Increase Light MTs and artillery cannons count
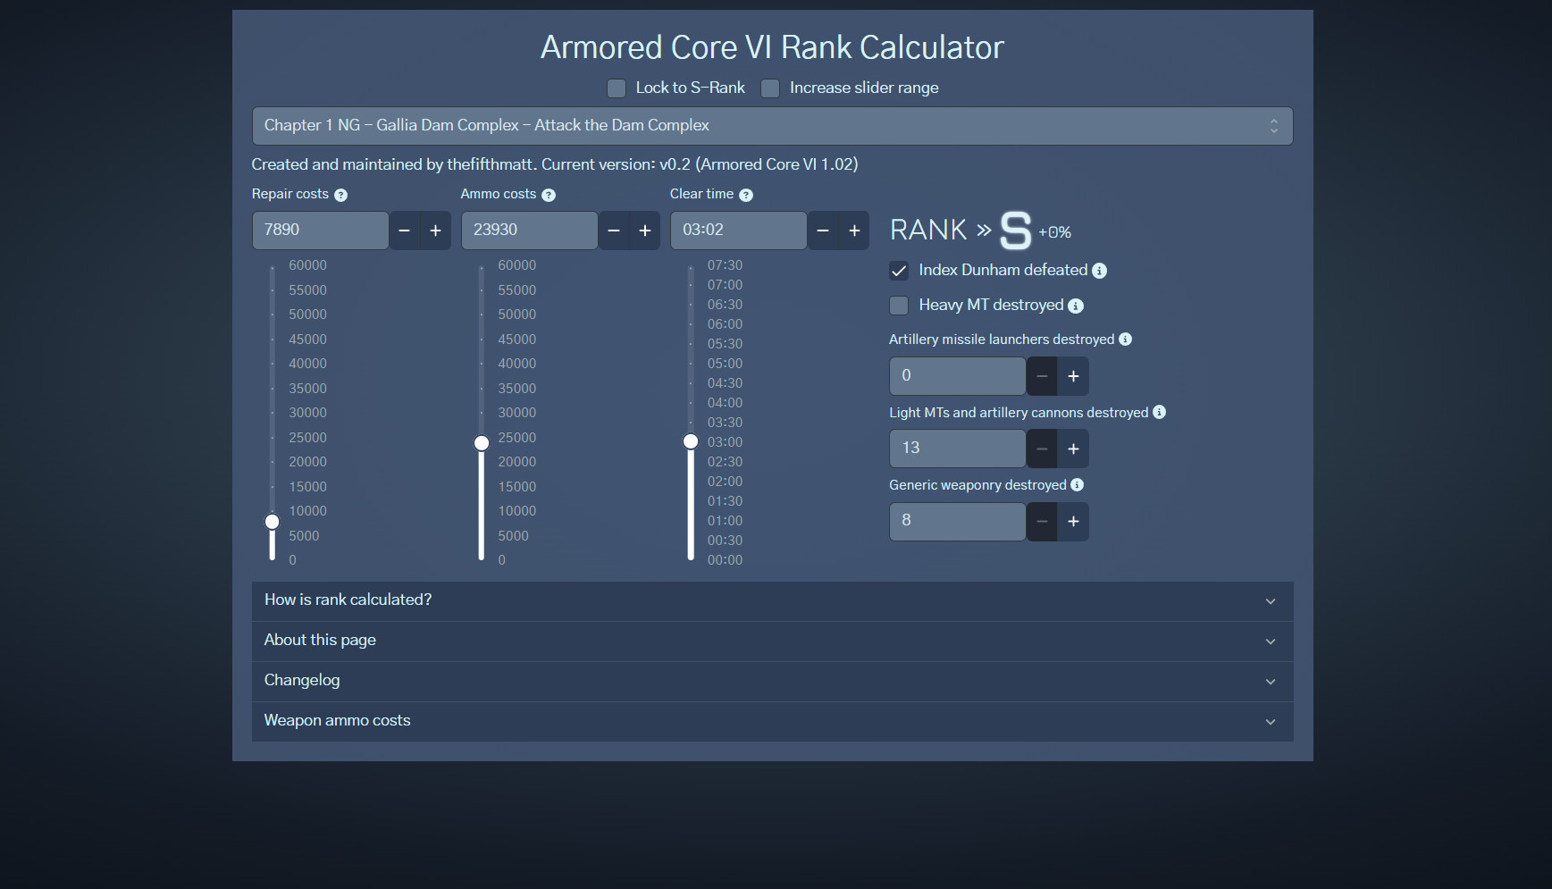 click(1073, 449)
